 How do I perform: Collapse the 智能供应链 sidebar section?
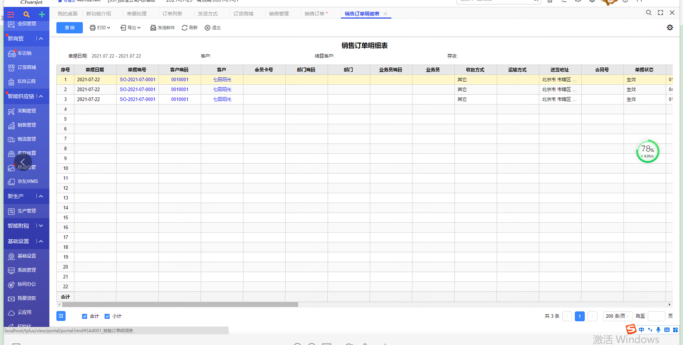pyautogui.click(x=40, y=96)
